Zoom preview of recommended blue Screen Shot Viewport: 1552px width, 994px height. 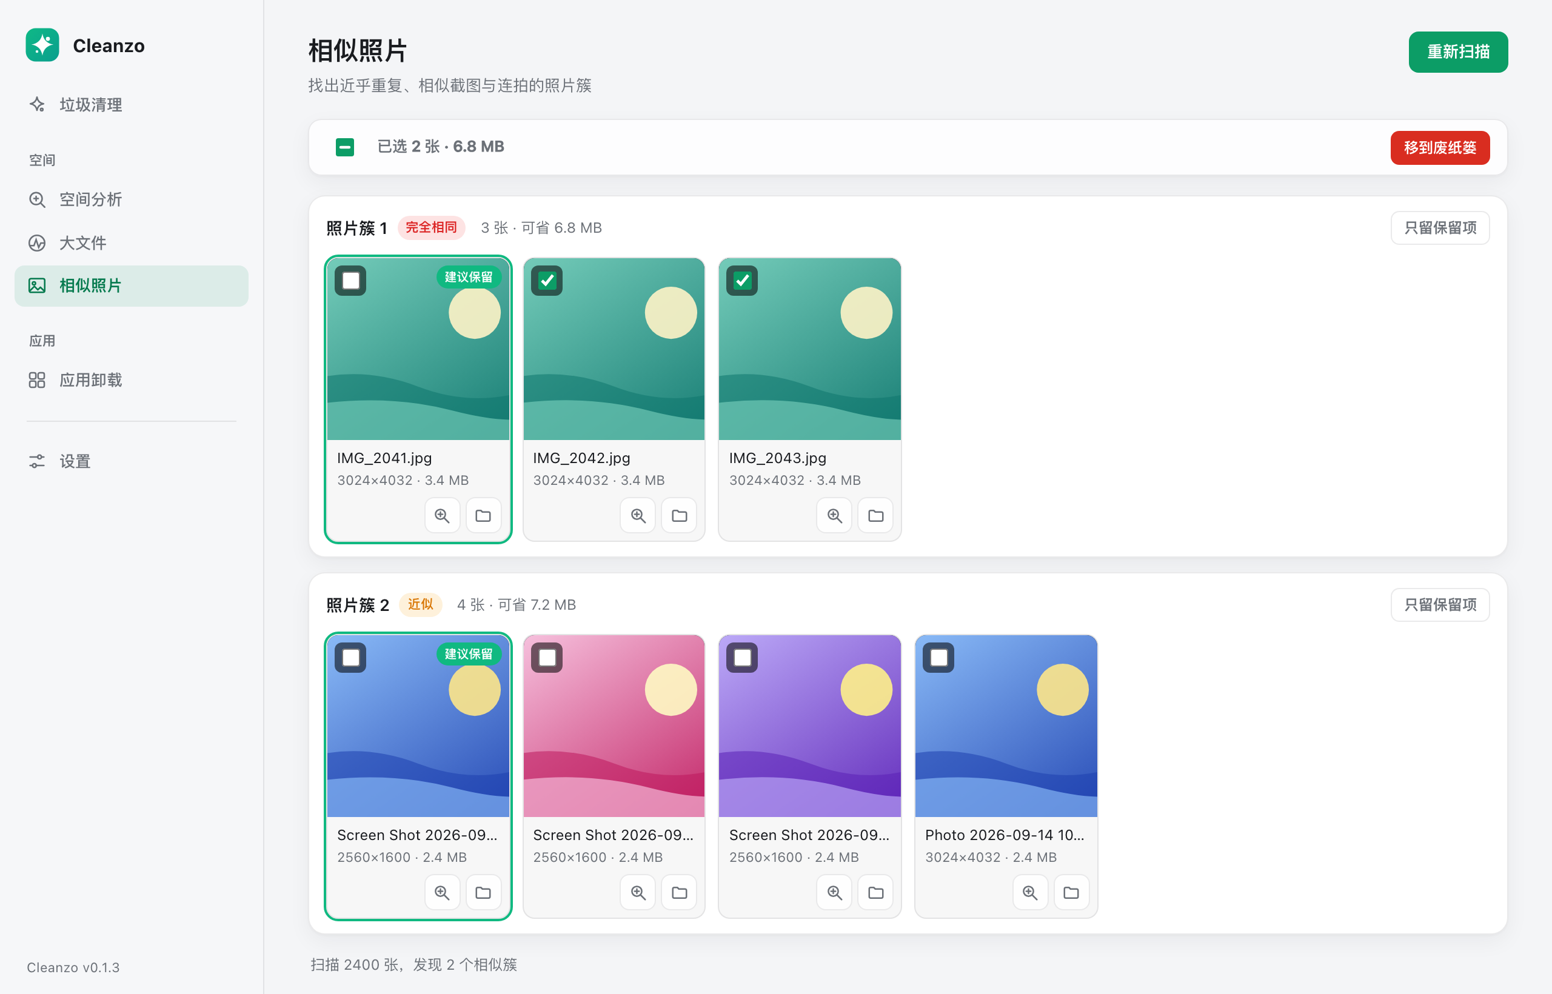442,892
